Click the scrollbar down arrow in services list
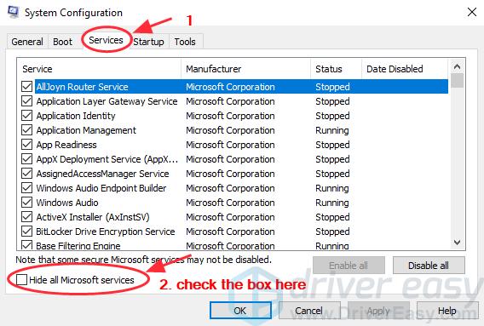 [x=457, y=243]
